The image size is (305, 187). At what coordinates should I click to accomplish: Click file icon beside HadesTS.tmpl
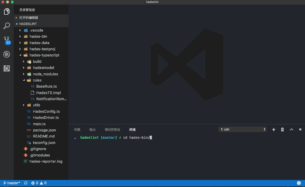(33, 93)
